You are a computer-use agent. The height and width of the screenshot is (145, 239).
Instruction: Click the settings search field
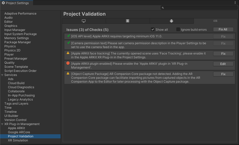(199, 8)
